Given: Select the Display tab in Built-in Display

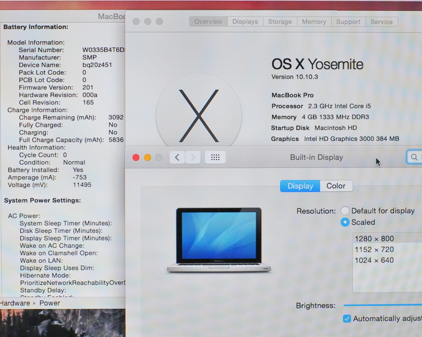Looking at the screenshot, I should (300, 186).
